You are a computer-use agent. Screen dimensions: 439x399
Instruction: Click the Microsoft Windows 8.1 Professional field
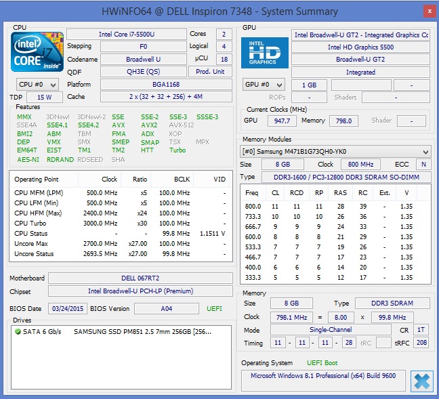coord(323,375)
